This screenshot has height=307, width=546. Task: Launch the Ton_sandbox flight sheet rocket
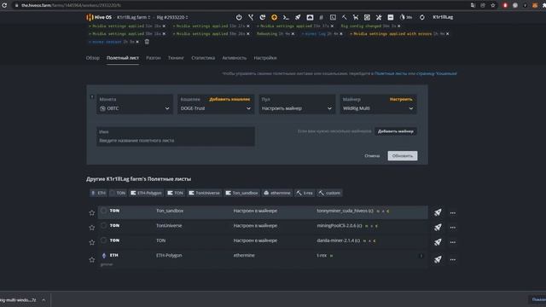438,212
